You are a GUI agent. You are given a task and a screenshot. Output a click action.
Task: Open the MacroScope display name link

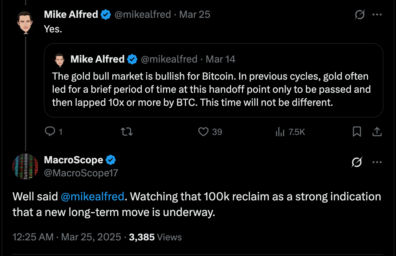[x=73, y=160]
